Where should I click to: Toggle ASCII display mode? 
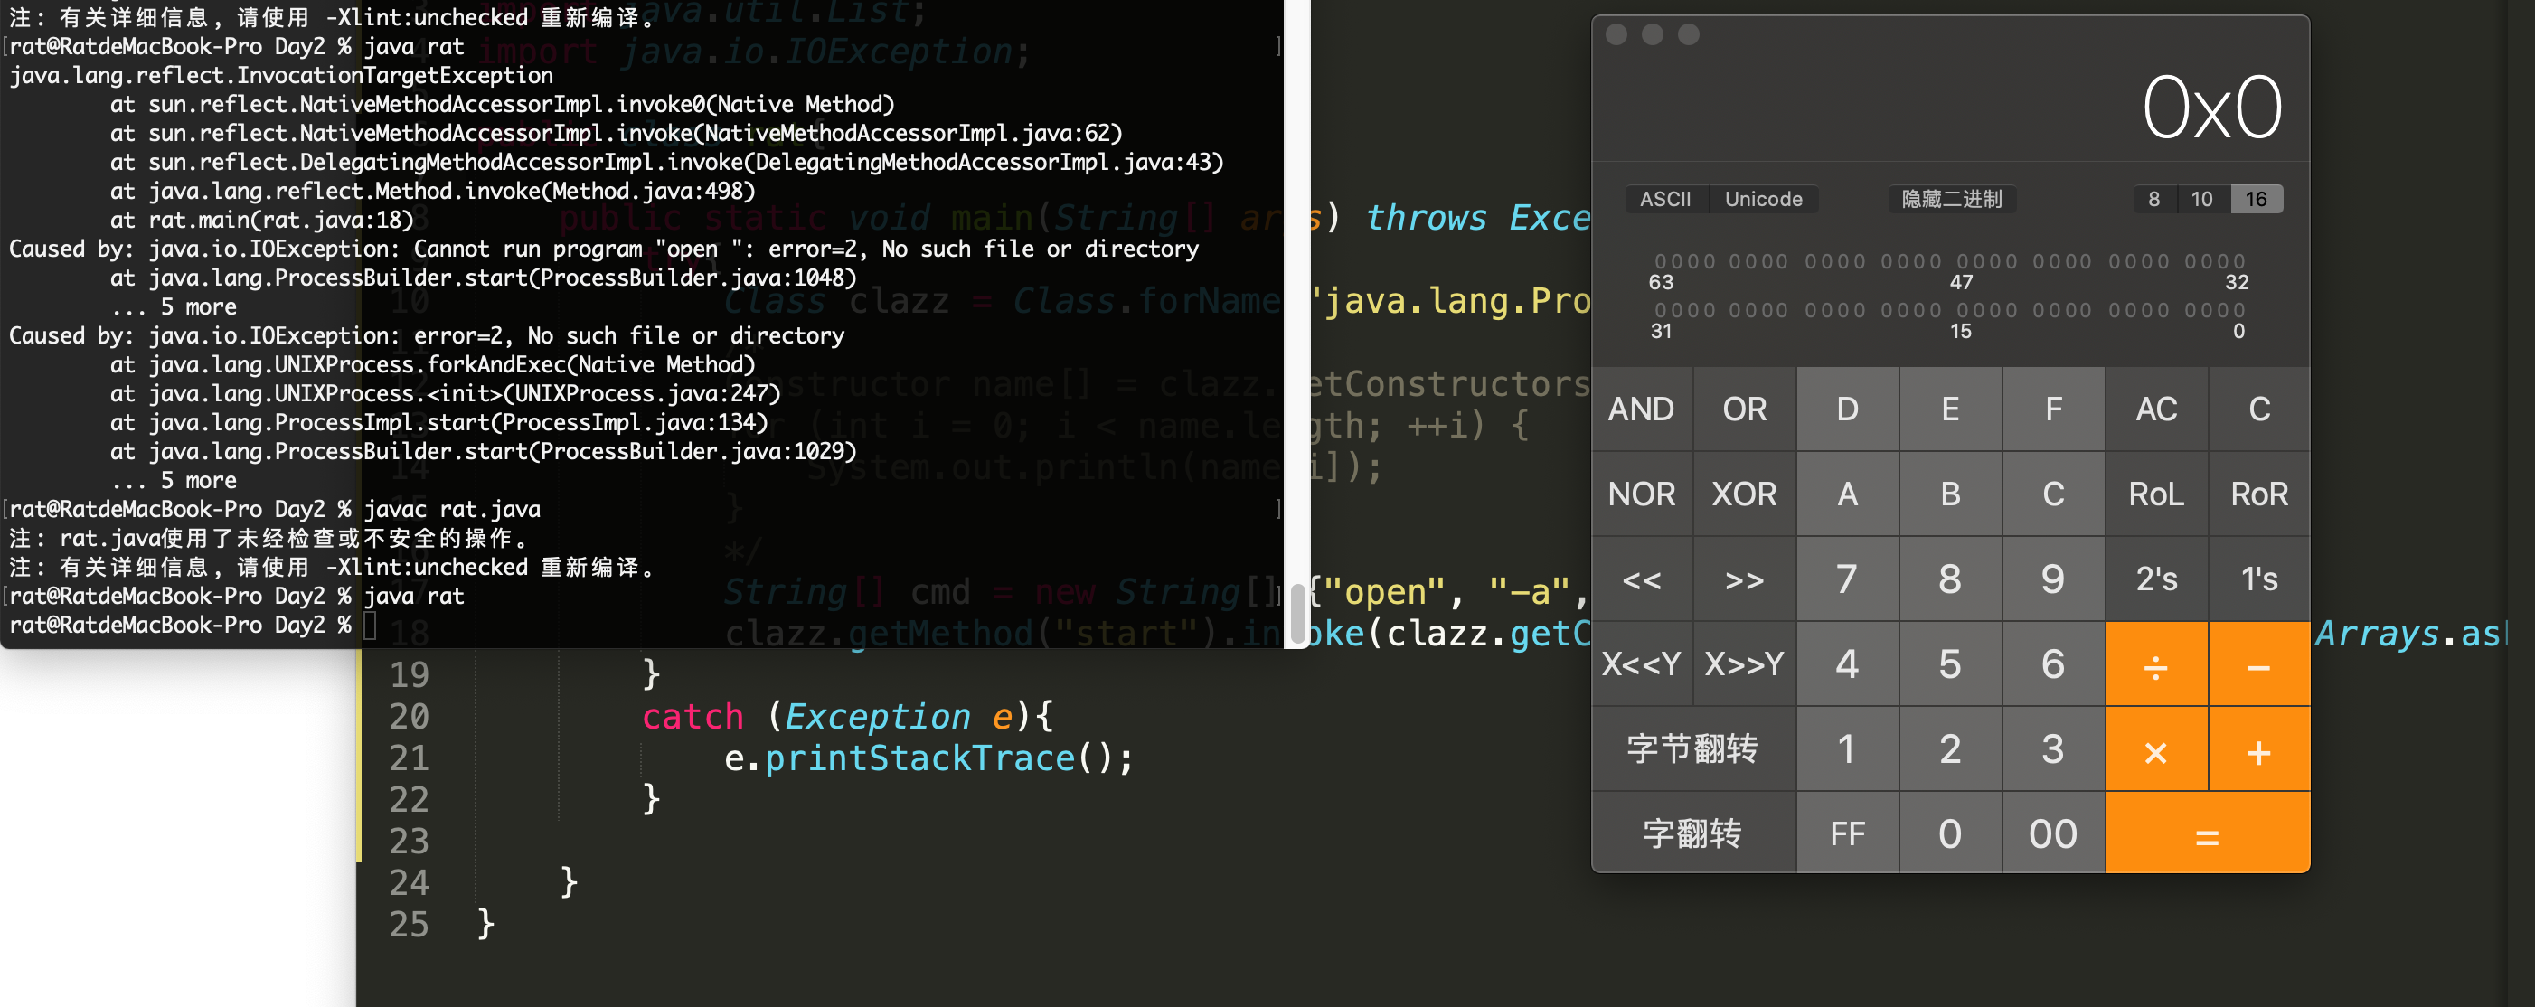click(x=1665, y=199)
